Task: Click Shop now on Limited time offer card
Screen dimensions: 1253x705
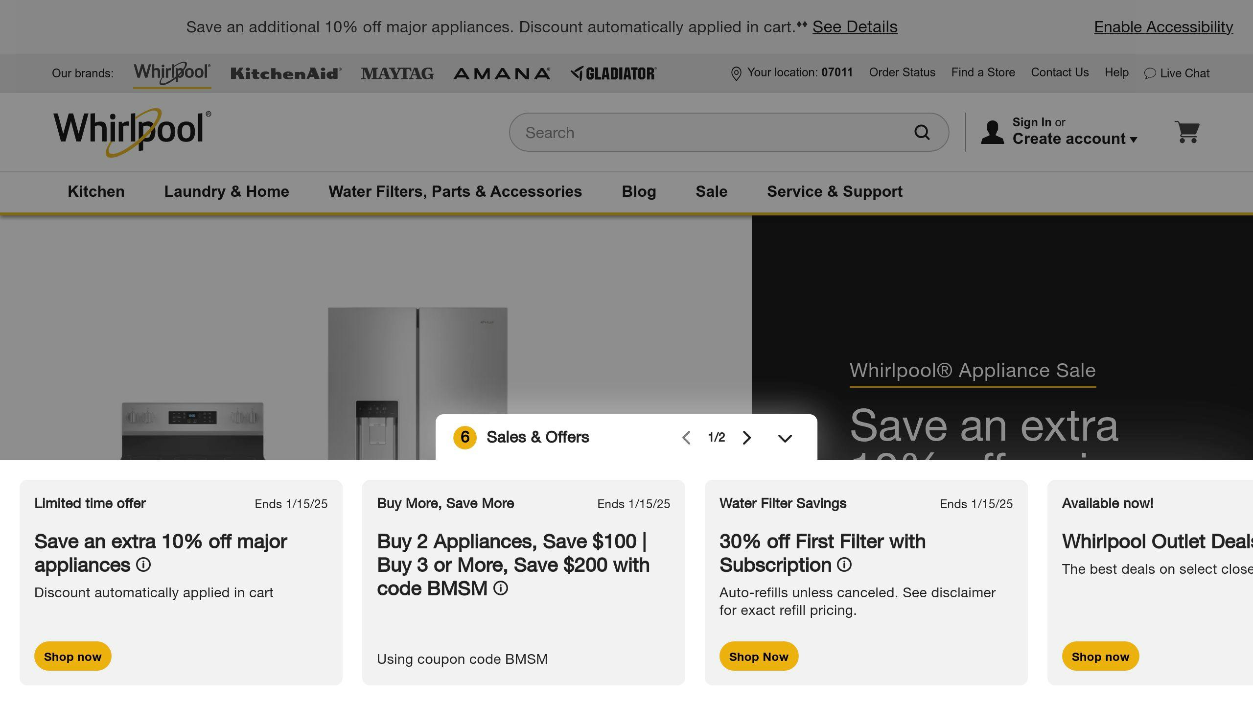Action: point(73,656)
